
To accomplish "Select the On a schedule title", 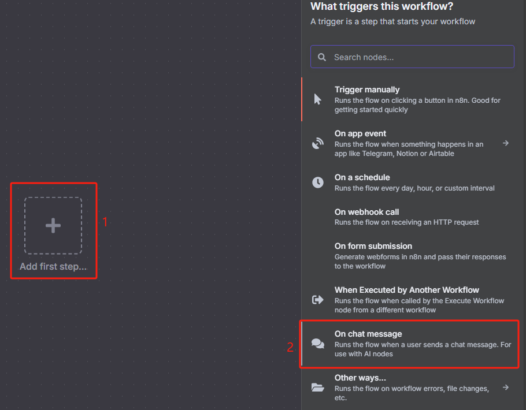I will click(362, 177).
